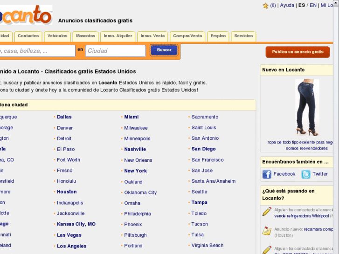Choose Miami city link
This screenshot has width=339, height=254.
[131, 117]
